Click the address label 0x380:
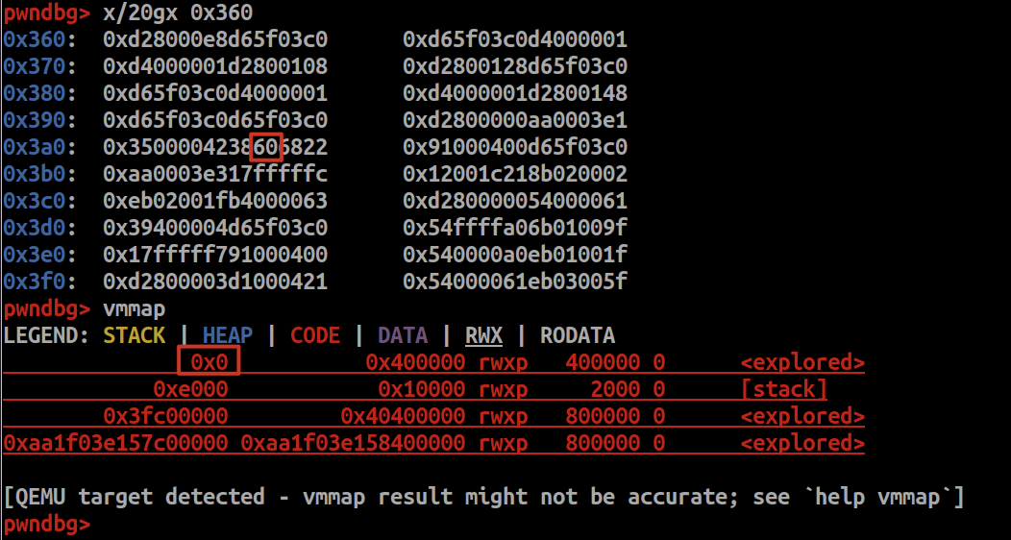1011x540 pixels. point(39,94)
